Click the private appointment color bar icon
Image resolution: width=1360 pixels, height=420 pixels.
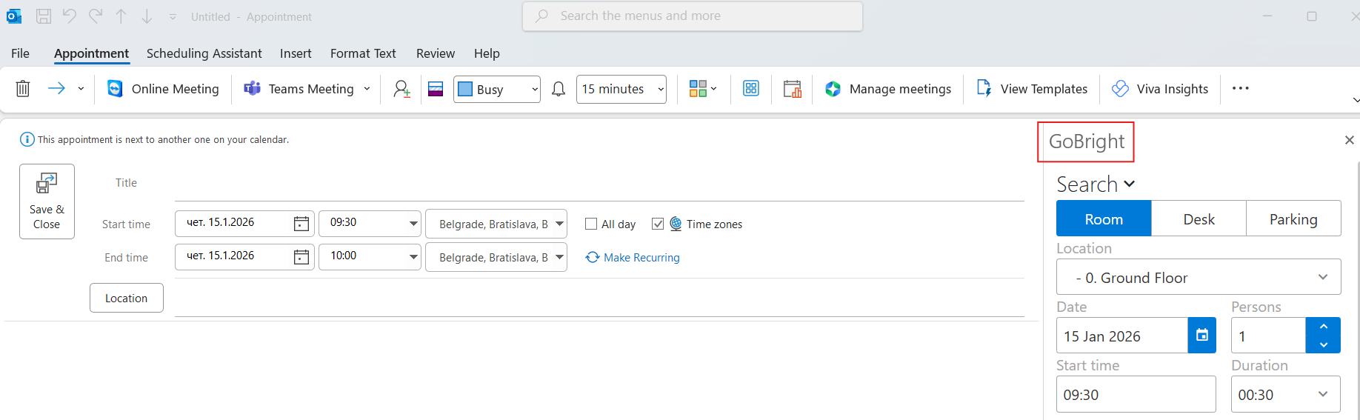436,89
